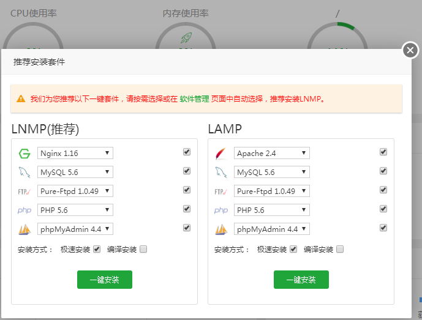Uncheck phpMyAdmin 4.4 in LAMP
This screenshot has width=422, height=320.
click(383, 228)
